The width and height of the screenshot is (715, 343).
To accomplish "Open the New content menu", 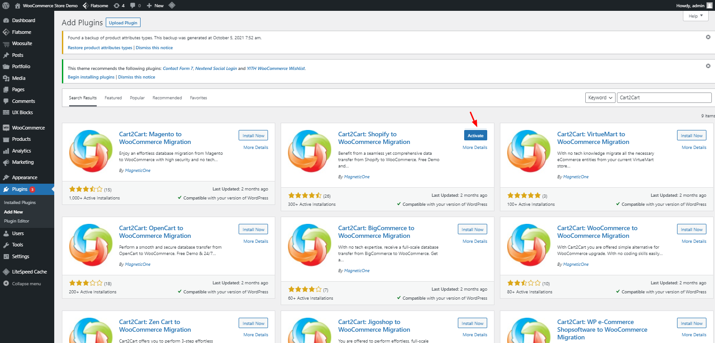I will 155,5.
